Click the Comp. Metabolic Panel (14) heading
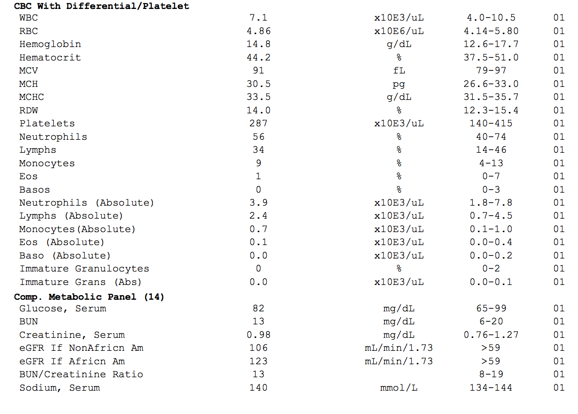Viewport: 578px width, 414px height. click(x=89, y=297)
